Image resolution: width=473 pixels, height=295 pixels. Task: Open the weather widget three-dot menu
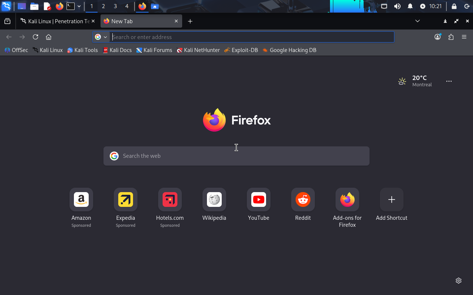449,81
